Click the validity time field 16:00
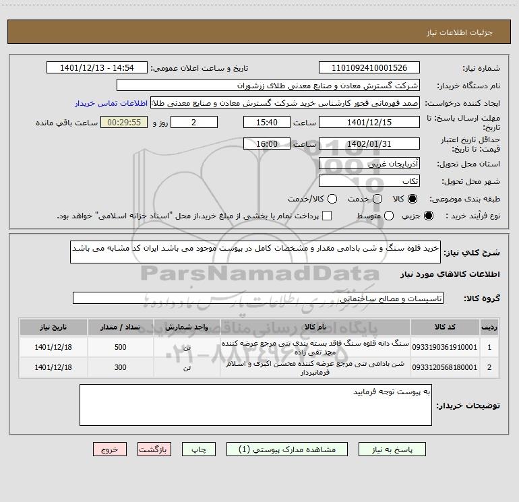This screenshot has height=502, width=519. tap(267, 144)
